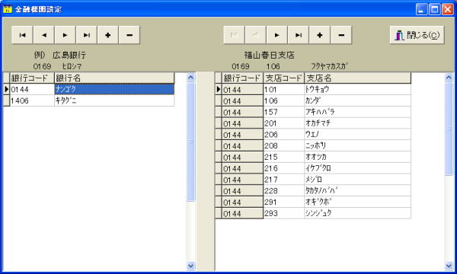This screenshot has width=457, height=274.
Task: Click branch list scrollbar down arrow
Action: click(449, 266)
